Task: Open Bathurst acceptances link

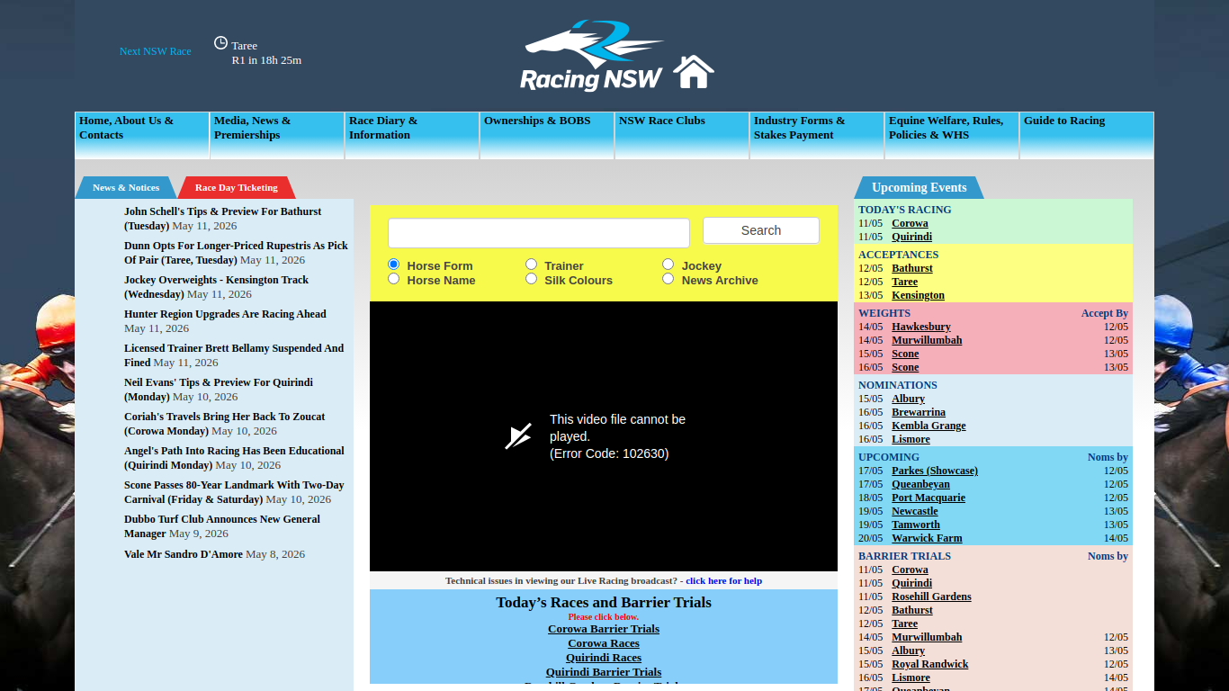Action: pyautogui.click(x=912, y=268)
